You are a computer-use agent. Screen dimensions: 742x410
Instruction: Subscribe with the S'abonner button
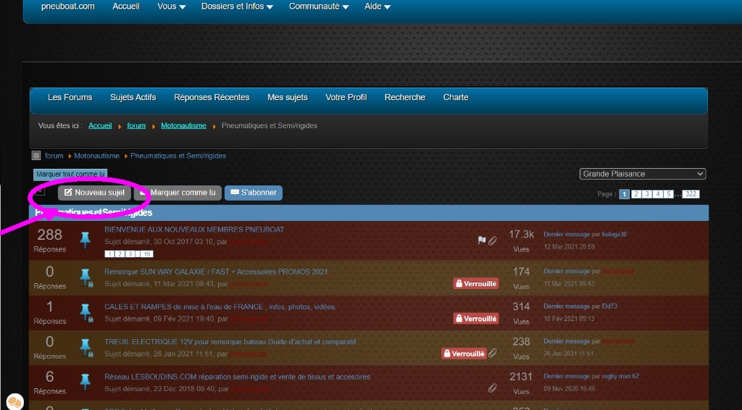tap(254, 193)
